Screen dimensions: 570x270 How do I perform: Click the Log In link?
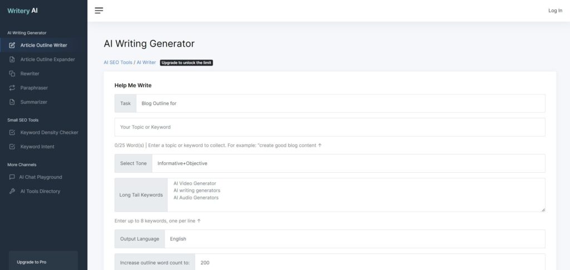555,11
